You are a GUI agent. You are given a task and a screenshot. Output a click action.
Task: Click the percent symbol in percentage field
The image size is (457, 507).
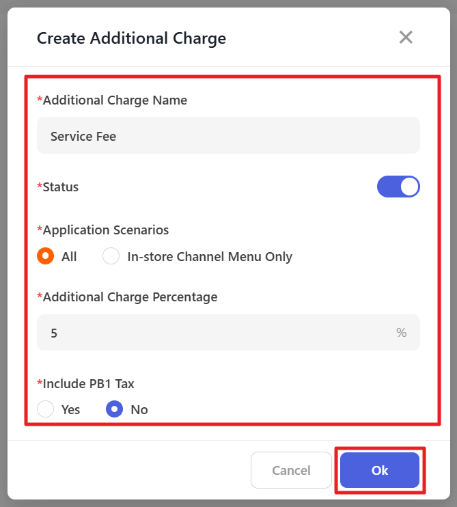point(401,333)
